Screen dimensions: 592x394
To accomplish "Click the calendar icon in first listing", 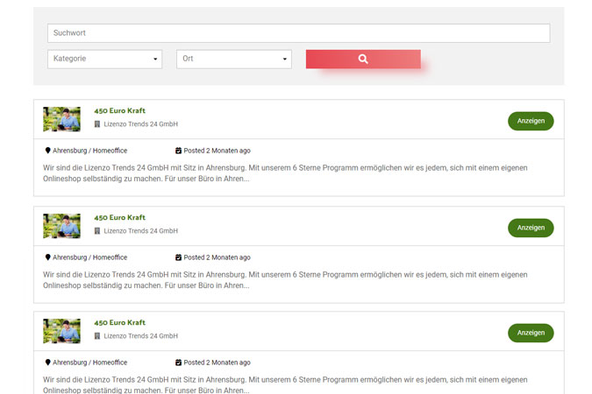I will pyautogui.click(x=179, y=151).
